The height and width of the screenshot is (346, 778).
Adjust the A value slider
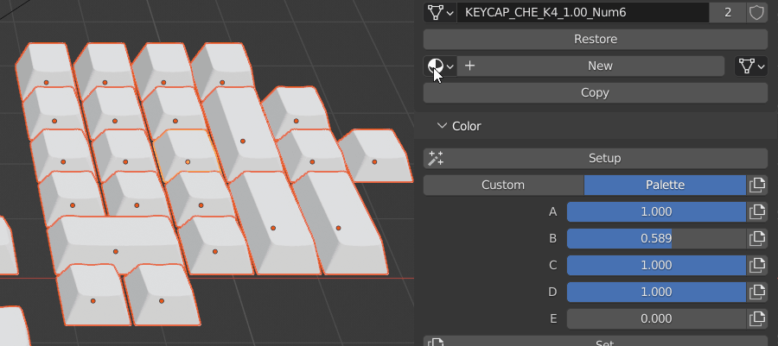[x=656, y=212]
